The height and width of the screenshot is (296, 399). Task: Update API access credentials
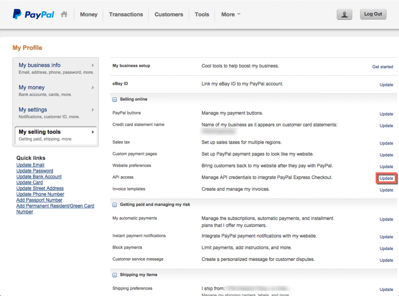tap(386, 178)
